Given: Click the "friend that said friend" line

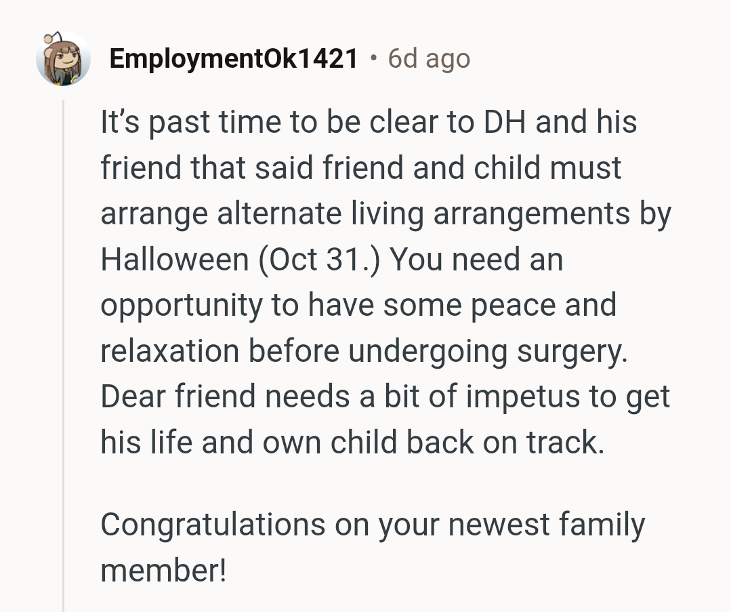Looking at the screenshot, I should (x=252, y=168).
